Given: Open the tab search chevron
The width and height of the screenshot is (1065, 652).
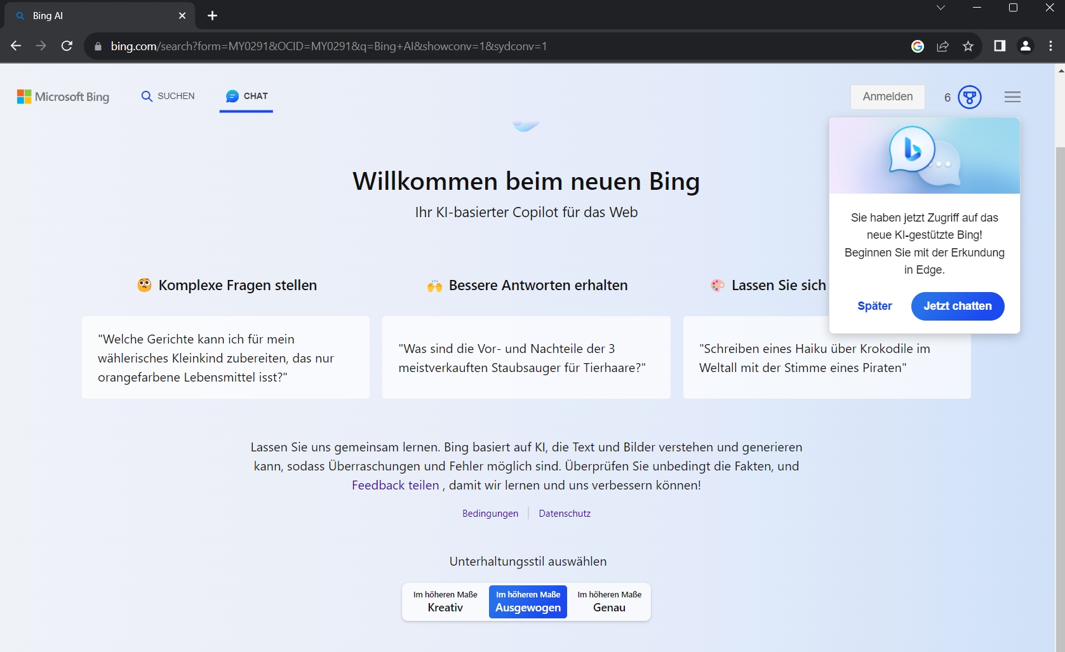Looking at the screenshot, I should coord(941,8).
